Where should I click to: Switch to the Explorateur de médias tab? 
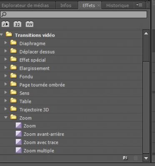25,5
